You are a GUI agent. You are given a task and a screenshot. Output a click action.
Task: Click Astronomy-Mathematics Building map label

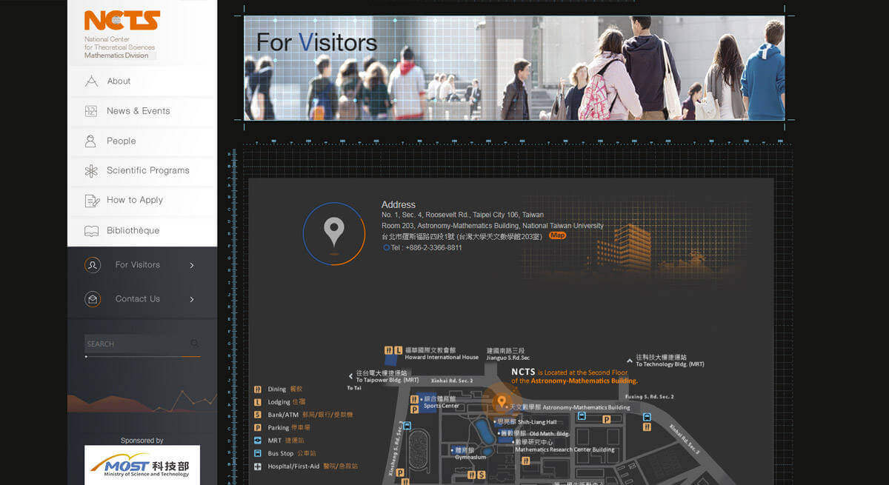(586, 407)
